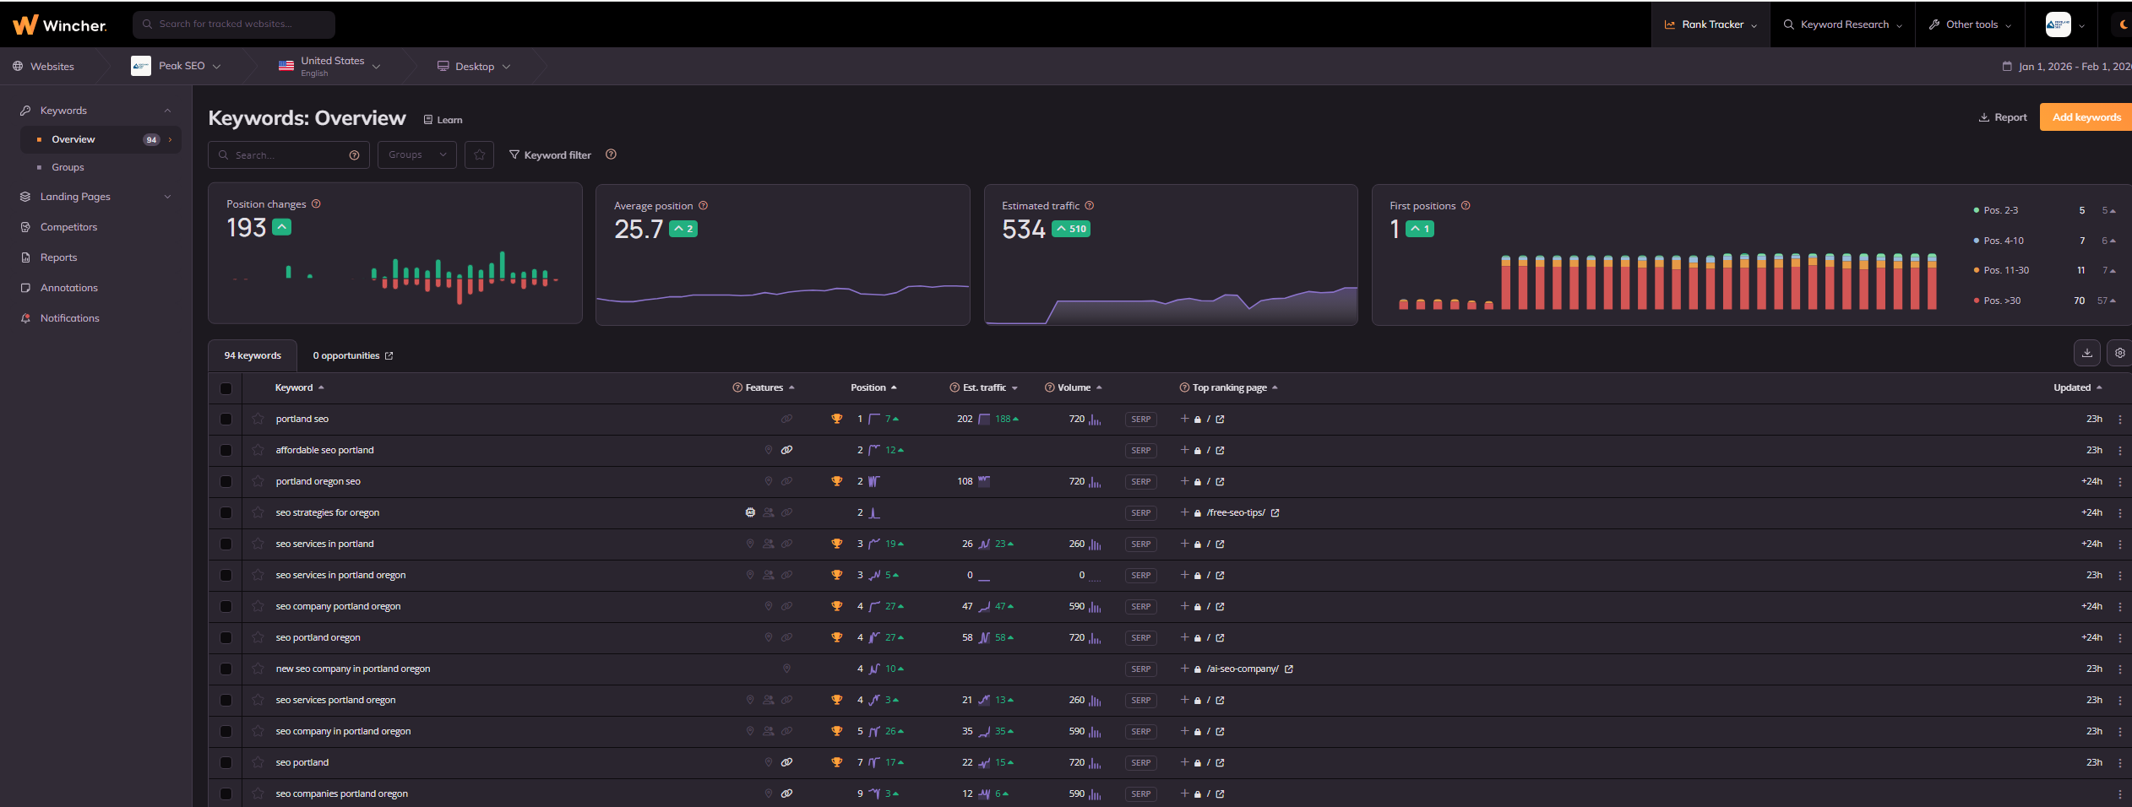
Task: Expand the Desktop device selector
Action: pos(473,66)
